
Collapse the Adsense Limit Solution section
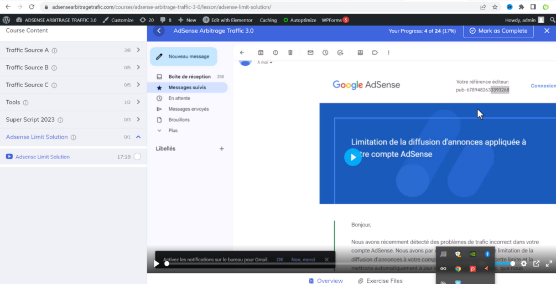click(138, 137)
